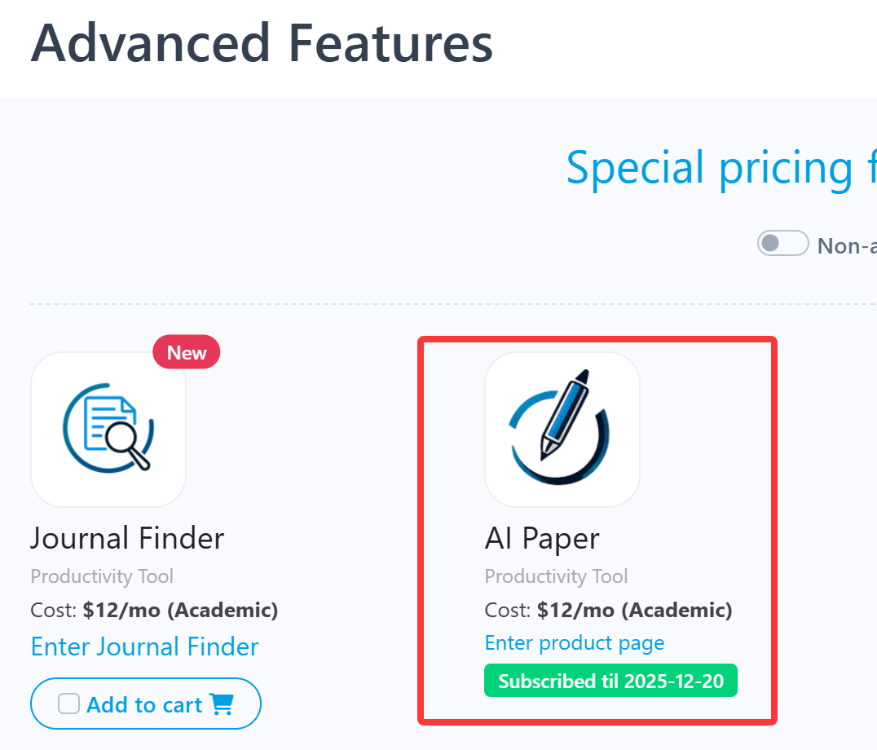Click Productivity Tool under Journal Finder
877x750 pixels.
tap(102, 576)
